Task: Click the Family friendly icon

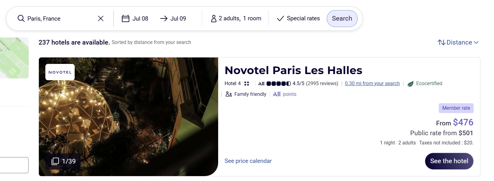Action: (x=229, y=94)
